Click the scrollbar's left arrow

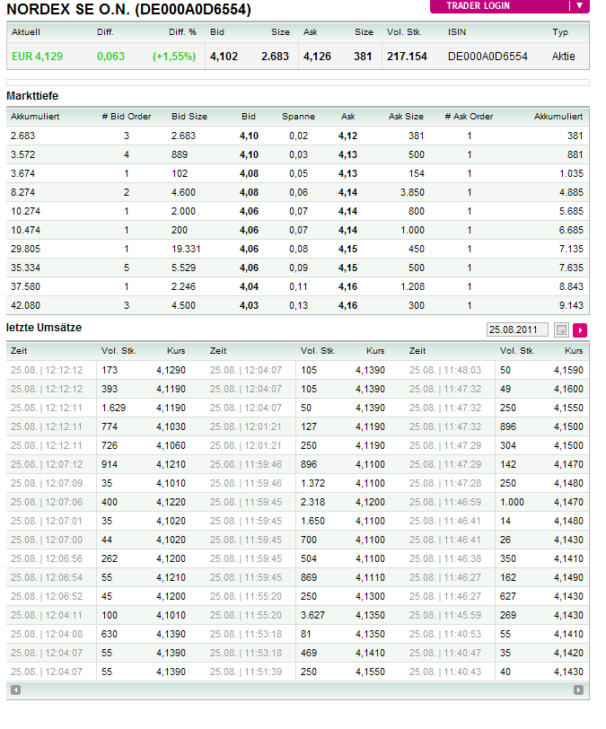(x=15, y=690)
